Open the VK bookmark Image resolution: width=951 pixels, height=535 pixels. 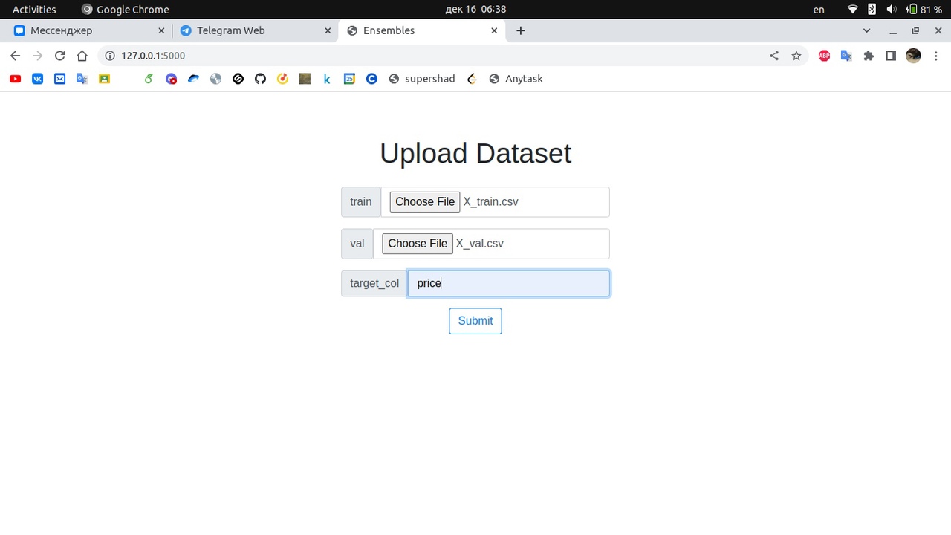37,79
